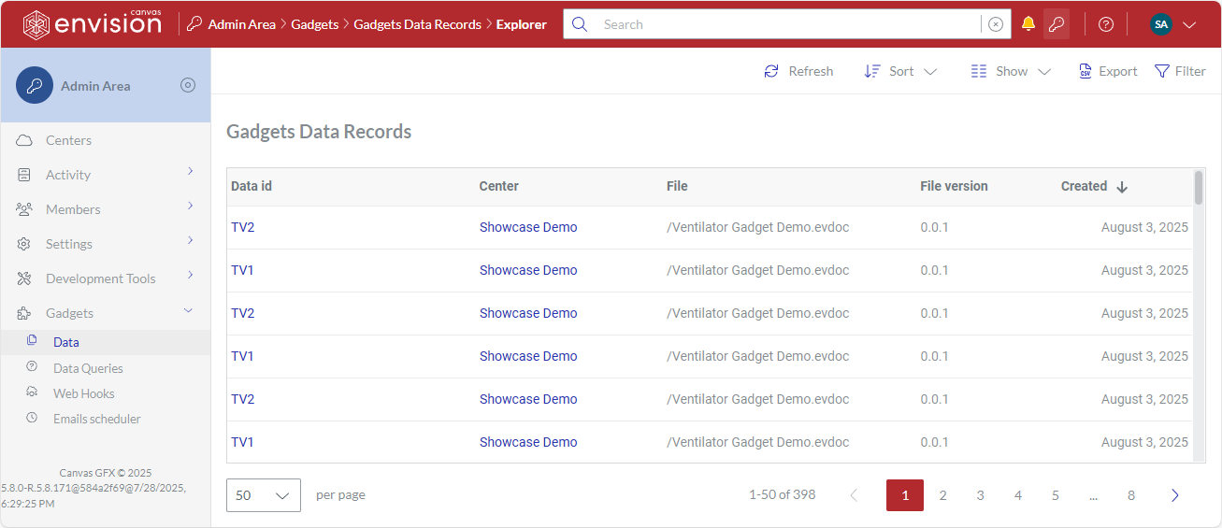The image size is (1222, 528).
Task: Click the Export CSV icon
Action: (x=1085, y=71)
